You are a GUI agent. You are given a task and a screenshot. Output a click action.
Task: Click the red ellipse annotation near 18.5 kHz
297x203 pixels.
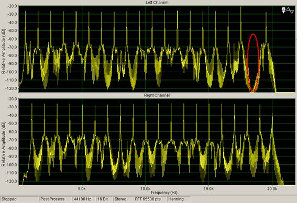[x=253, y=63]
